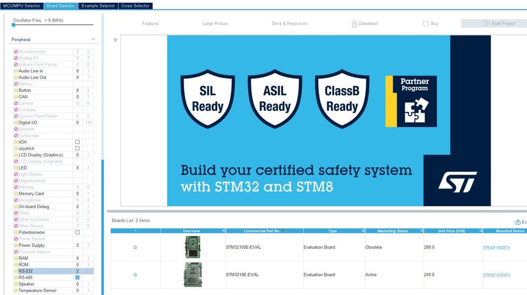The image size is (527, 295).
Task: Select the RS-232 peripheral row
Action: coord(53,271)
